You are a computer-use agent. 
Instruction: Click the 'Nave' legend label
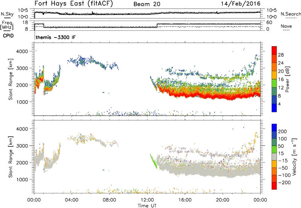286,26
